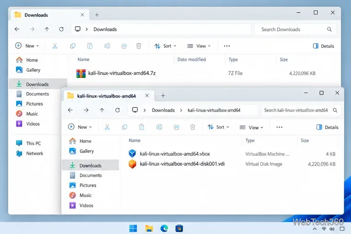The width and height of the screenshot is (351, 234).
Task: Refresh the kali-linux-virtualbox-amd64 window
Action: click(x=117, y=110)
